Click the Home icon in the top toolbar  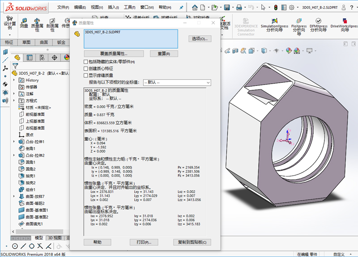click(195, 8)
